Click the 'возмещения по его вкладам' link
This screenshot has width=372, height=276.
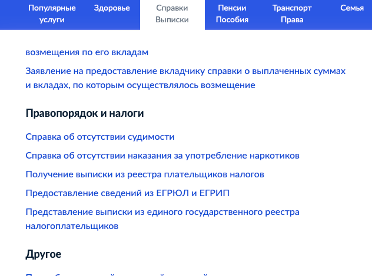click(87, 52)
